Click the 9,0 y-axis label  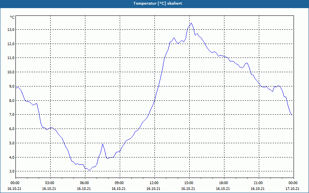point(12,86)
